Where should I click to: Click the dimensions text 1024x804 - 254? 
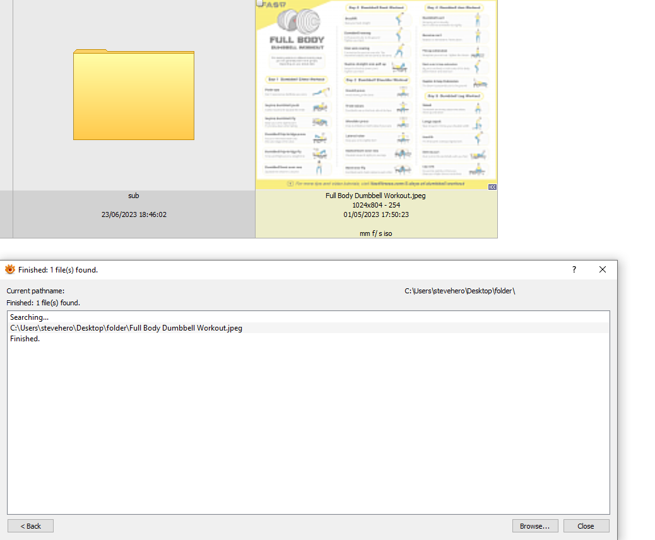(x=376, y=205)
